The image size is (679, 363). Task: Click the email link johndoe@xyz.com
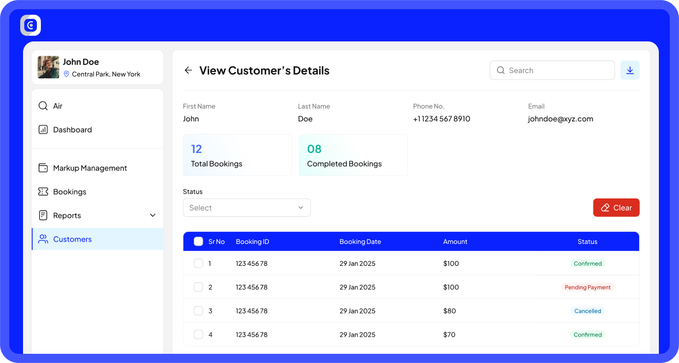click(560, 119)
